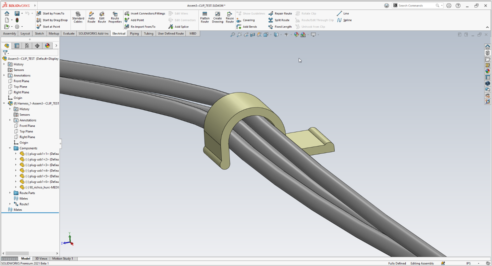492x266 pixels.
Task: Activate the Section View tool
Action: point(253,34)
